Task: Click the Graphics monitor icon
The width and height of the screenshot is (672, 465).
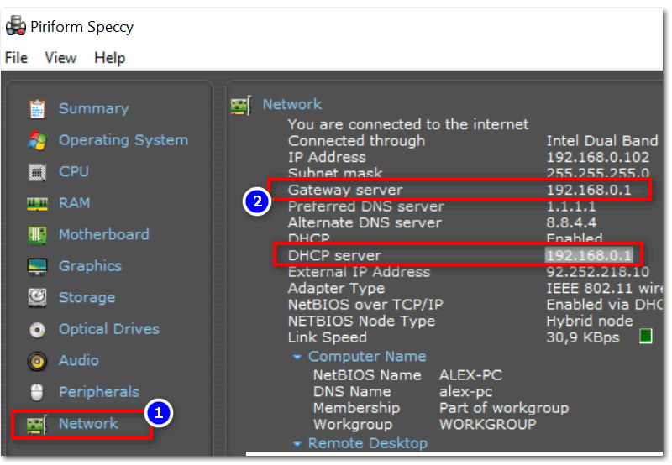Action: (37, 266)
